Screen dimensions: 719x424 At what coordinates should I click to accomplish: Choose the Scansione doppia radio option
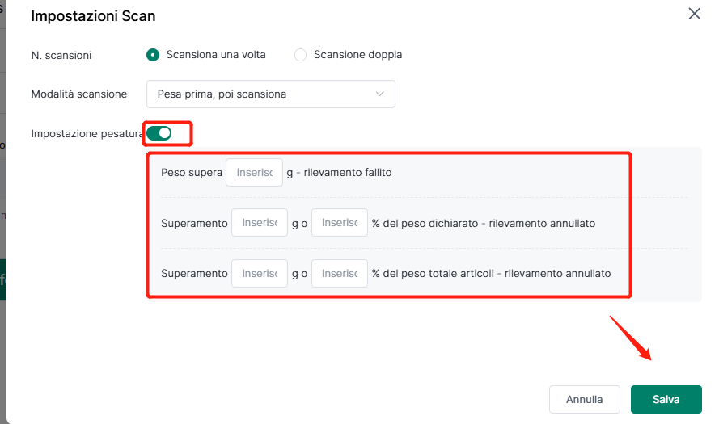[300, 55]
